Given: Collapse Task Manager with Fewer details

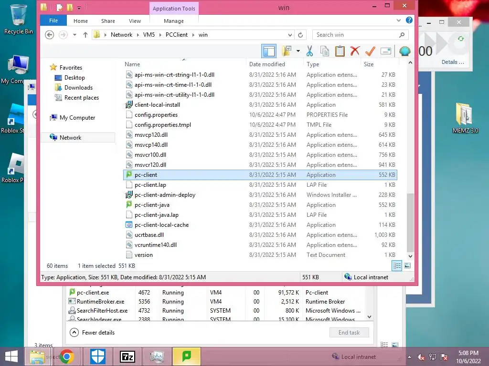Looking at the screenshot, I should point(92,332).
